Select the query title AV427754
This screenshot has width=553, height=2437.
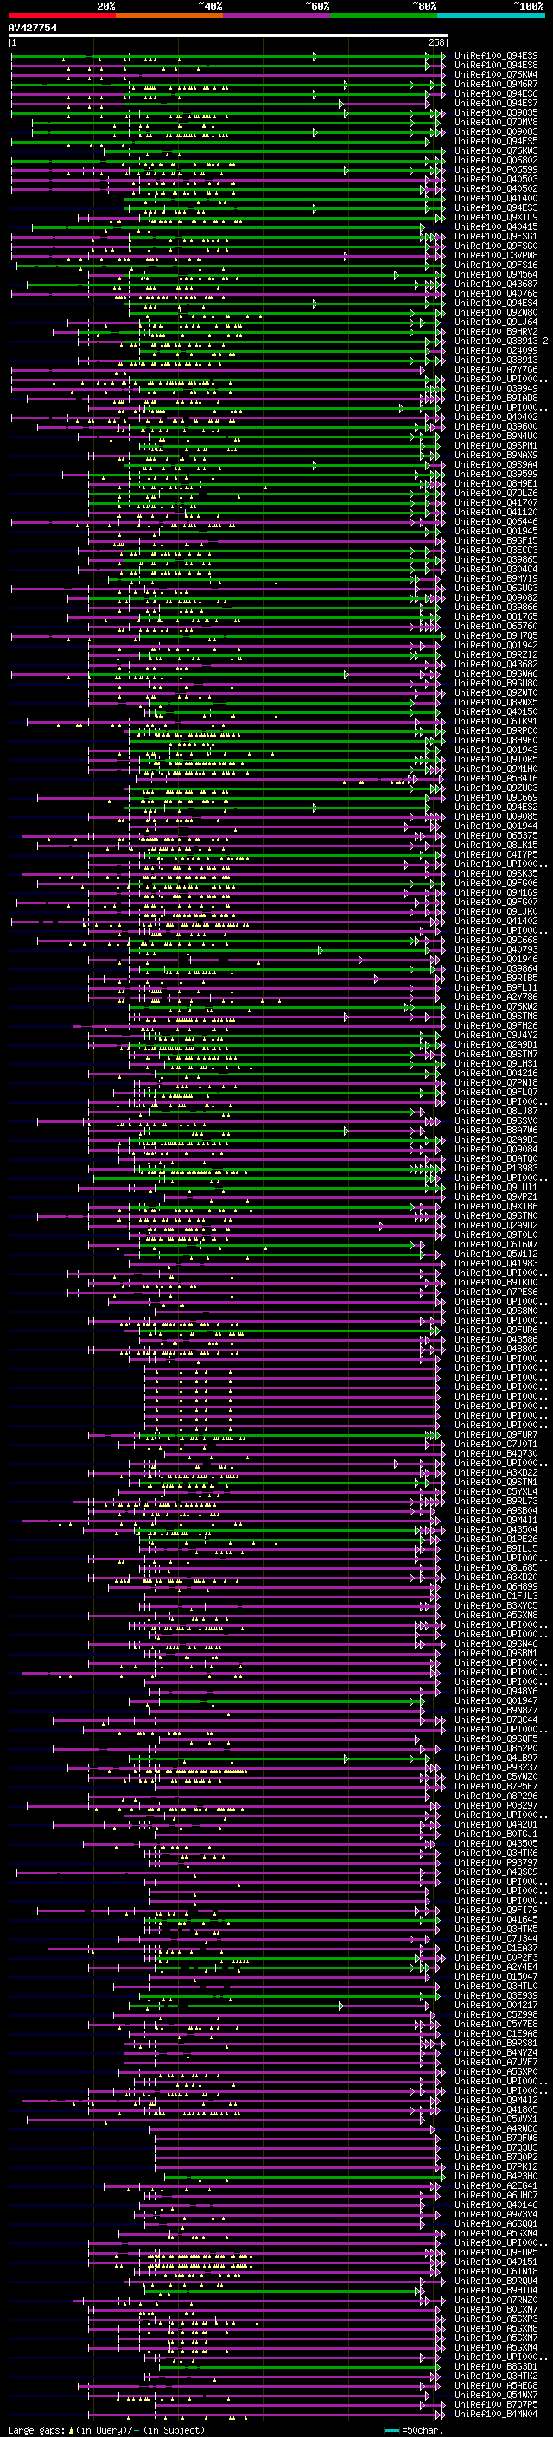[x=32, y=28]
